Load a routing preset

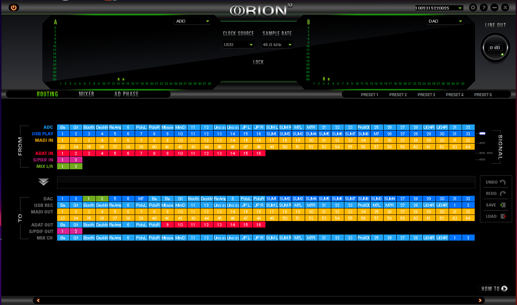click(495, 216)
